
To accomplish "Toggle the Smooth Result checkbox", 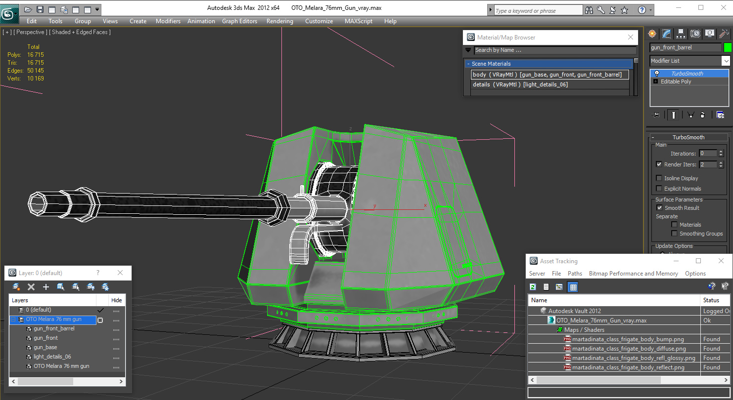I will click(x=659, y=208).
